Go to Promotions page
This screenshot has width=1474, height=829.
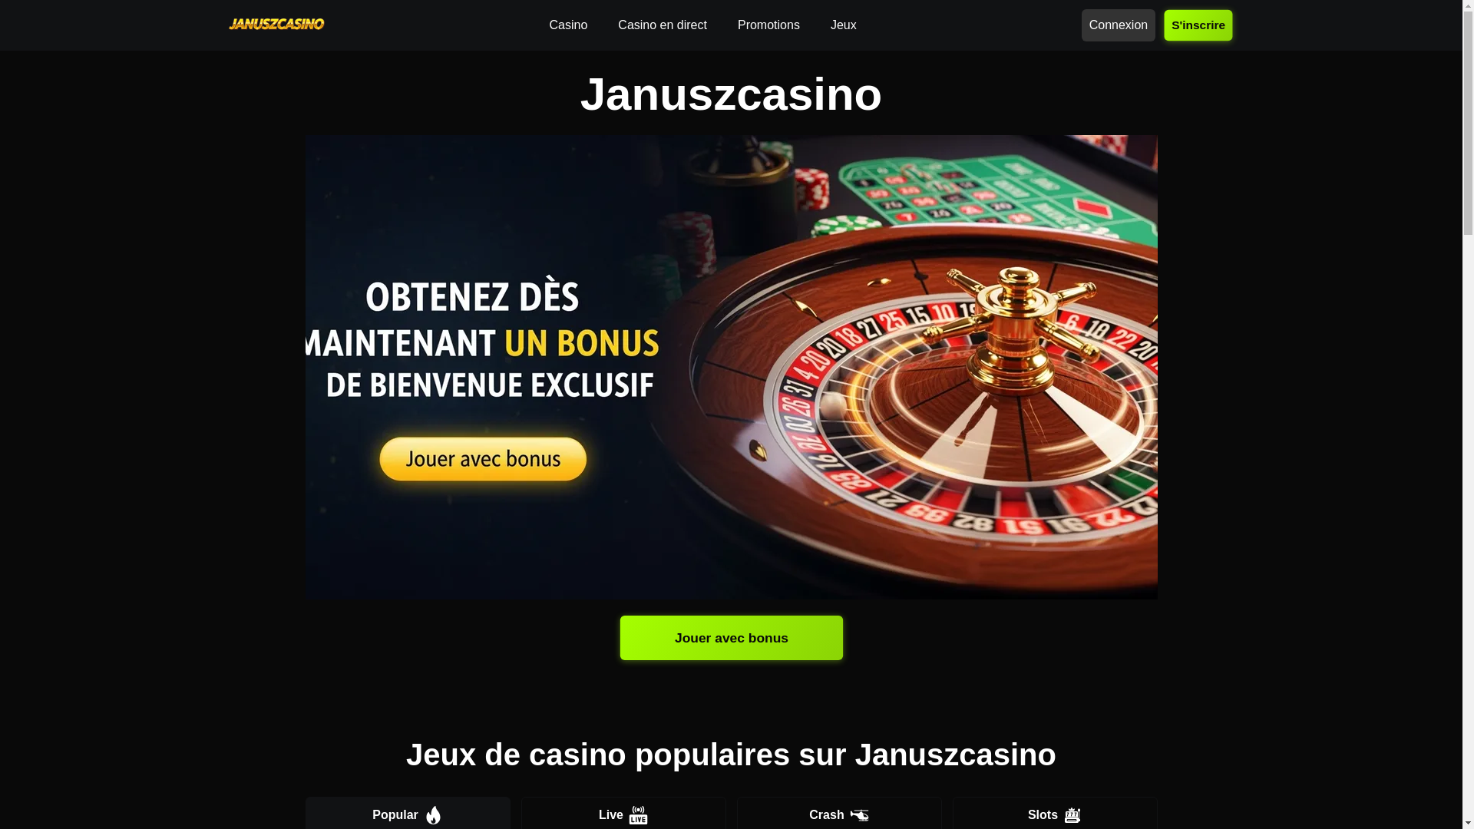(x=768, y=25)
